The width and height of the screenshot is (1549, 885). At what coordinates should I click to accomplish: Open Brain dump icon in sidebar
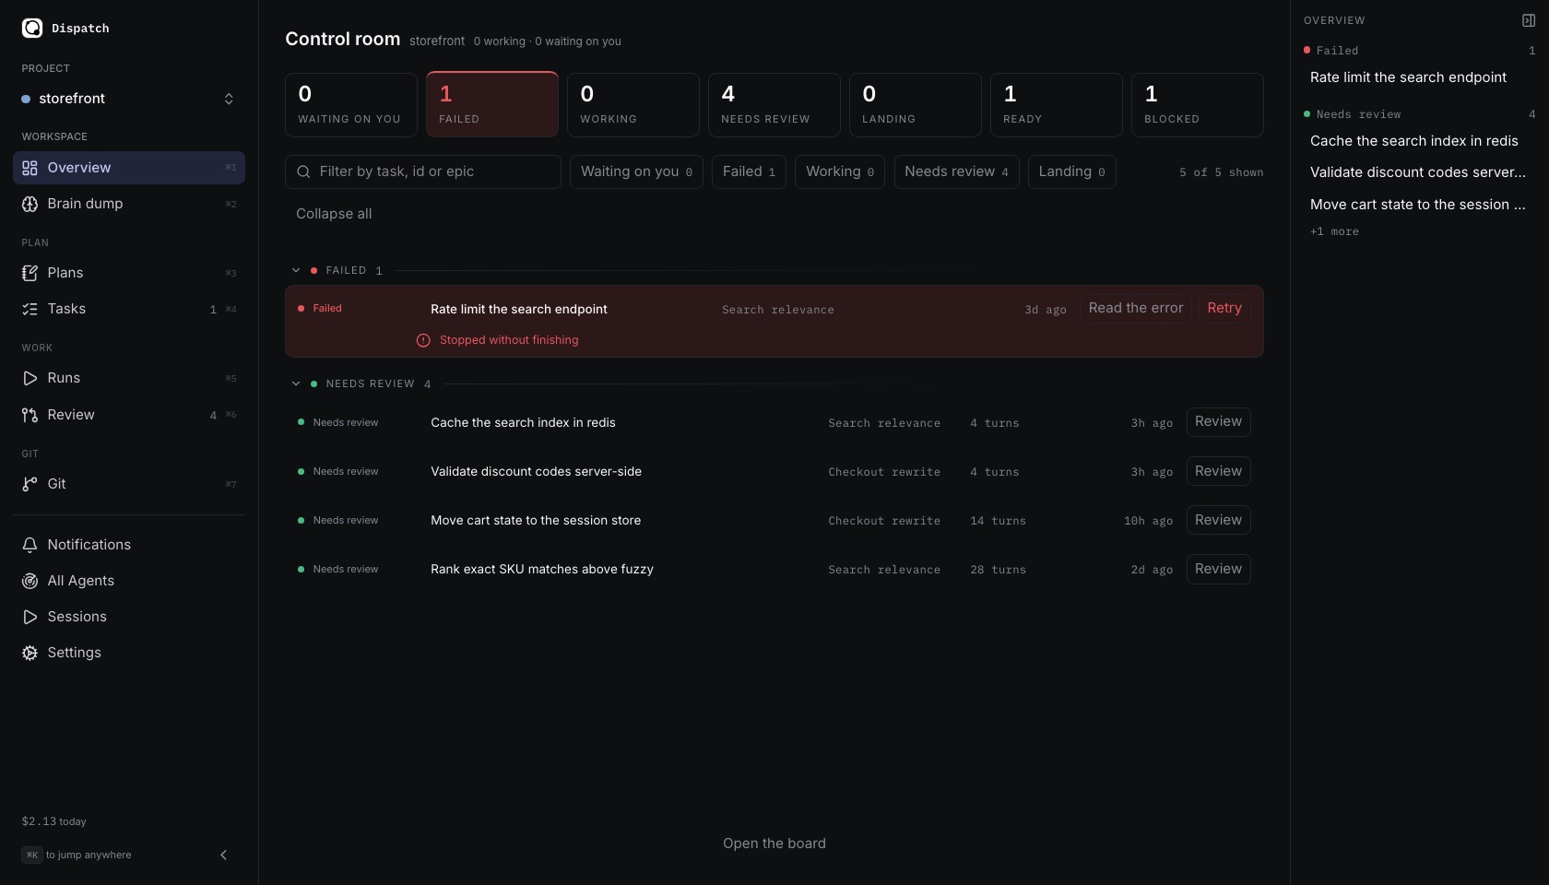click(x=30, y=204)
